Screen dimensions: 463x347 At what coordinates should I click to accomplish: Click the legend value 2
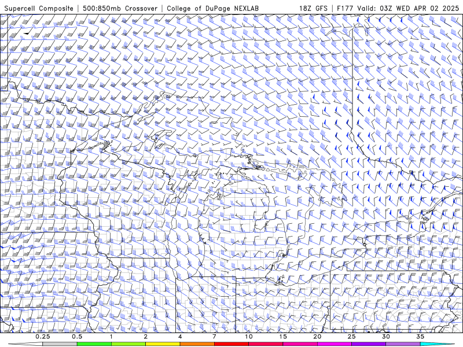[x=146, y=337]
